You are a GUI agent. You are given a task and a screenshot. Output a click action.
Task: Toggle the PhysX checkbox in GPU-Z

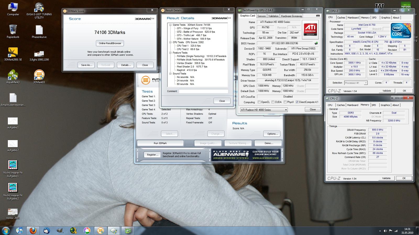pyautogui.click(x=285, y=102)
